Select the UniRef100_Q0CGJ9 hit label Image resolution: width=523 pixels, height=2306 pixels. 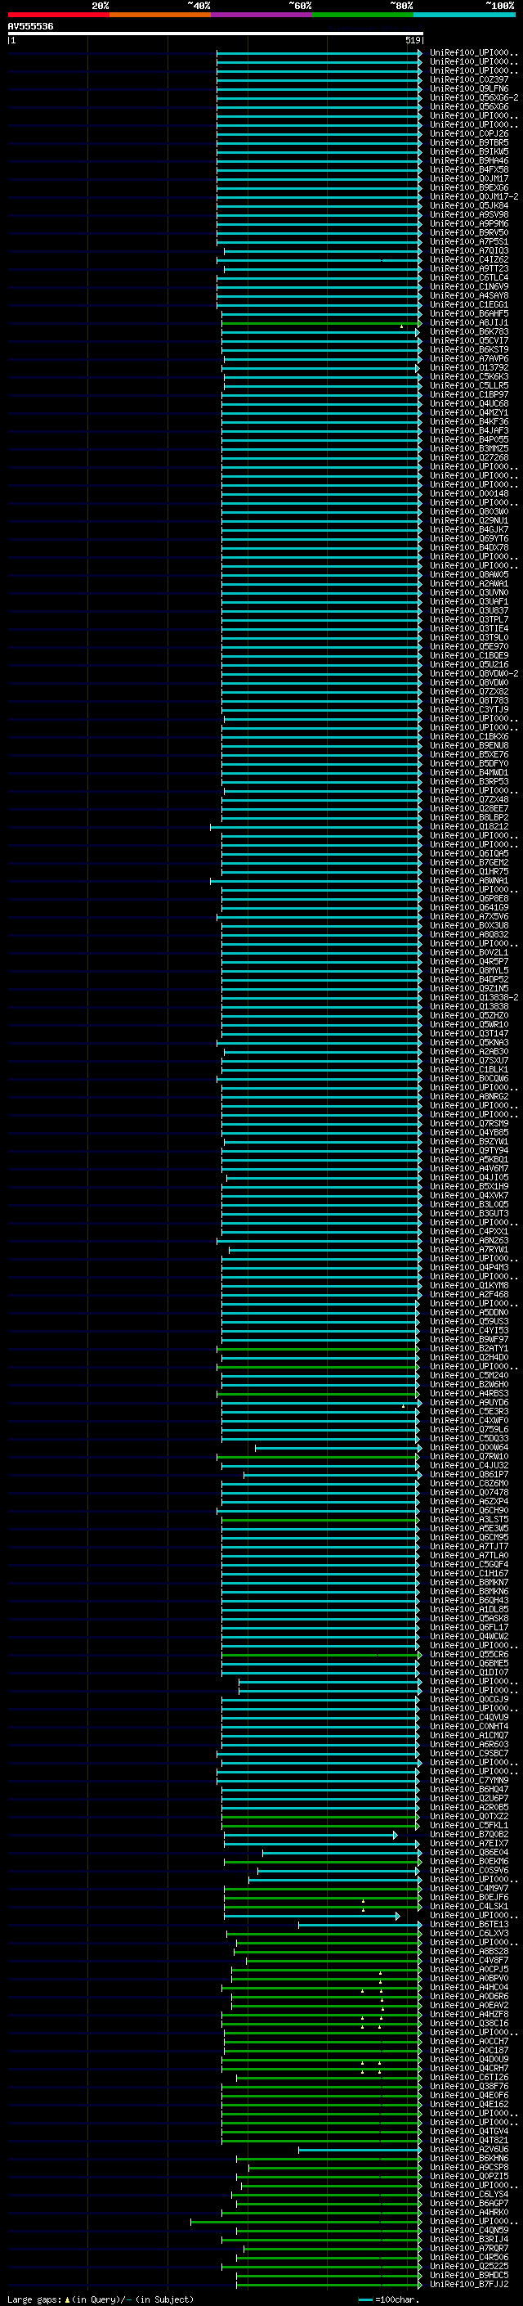[469, 1699]
